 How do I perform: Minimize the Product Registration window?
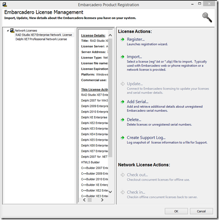tap(192, 4)
